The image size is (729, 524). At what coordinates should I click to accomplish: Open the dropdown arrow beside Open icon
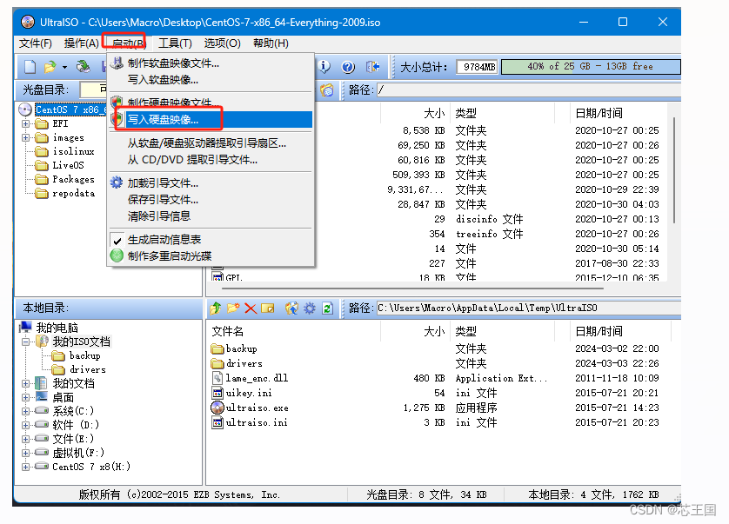pos(64,68)
